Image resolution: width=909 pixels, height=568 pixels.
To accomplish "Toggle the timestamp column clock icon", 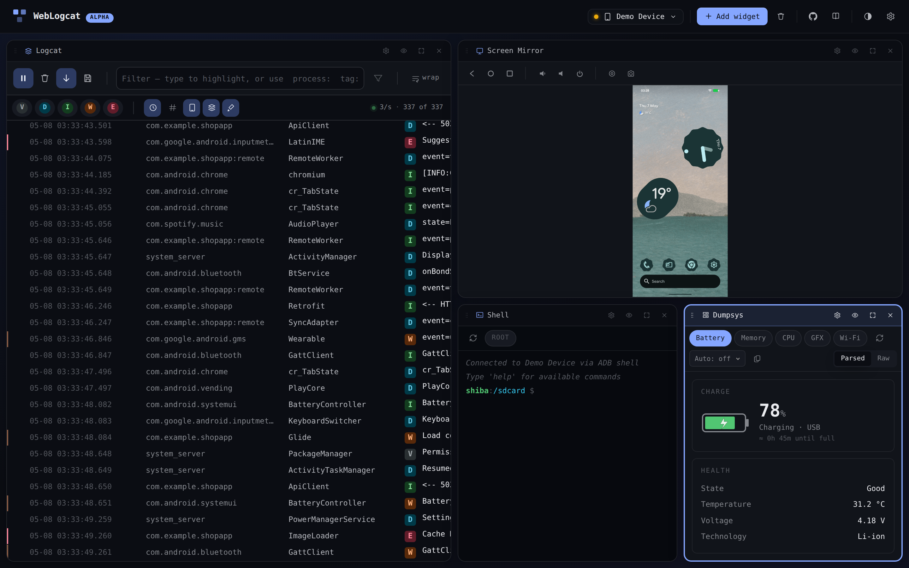I will point(152,108).
